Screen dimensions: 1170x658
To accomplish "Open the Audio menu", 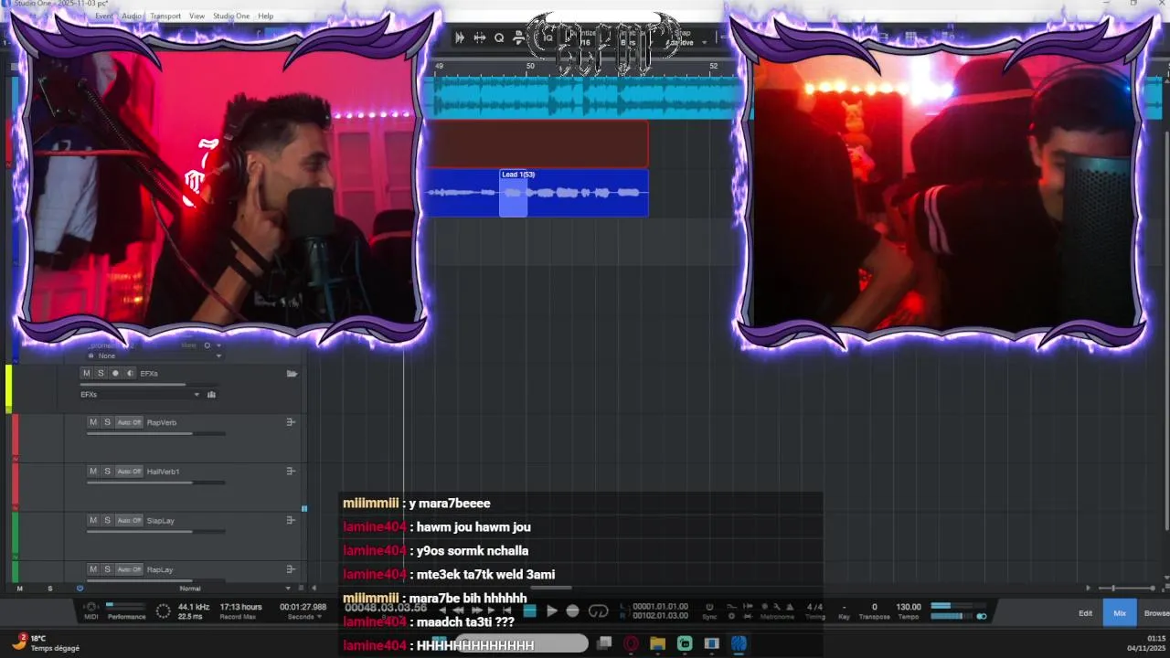I will pos(132,16).
